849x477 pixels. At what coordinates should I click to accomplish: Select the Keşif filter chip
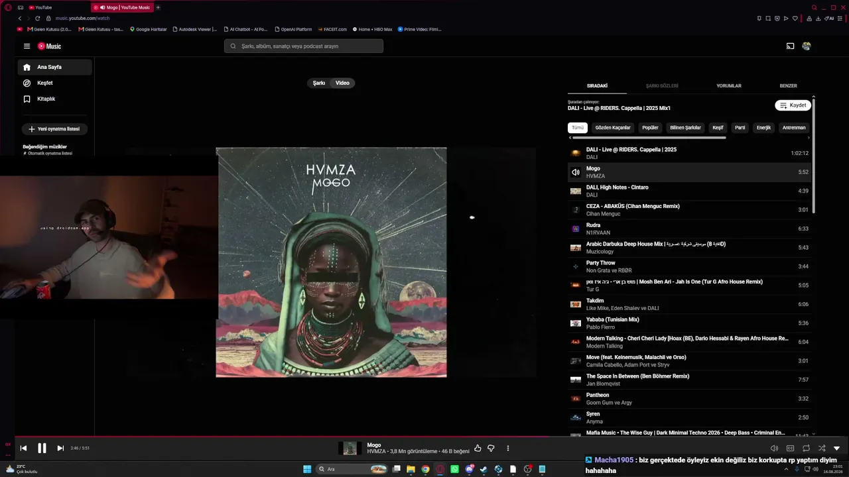point(718,128)
